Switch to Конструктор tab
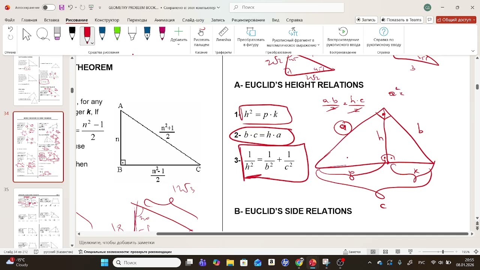 click(107, 20)
